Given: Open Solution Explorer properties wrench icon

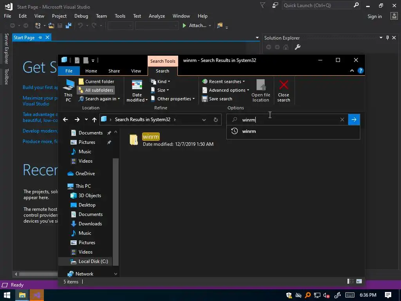Looking at the screenshot, I should point(298,47).
